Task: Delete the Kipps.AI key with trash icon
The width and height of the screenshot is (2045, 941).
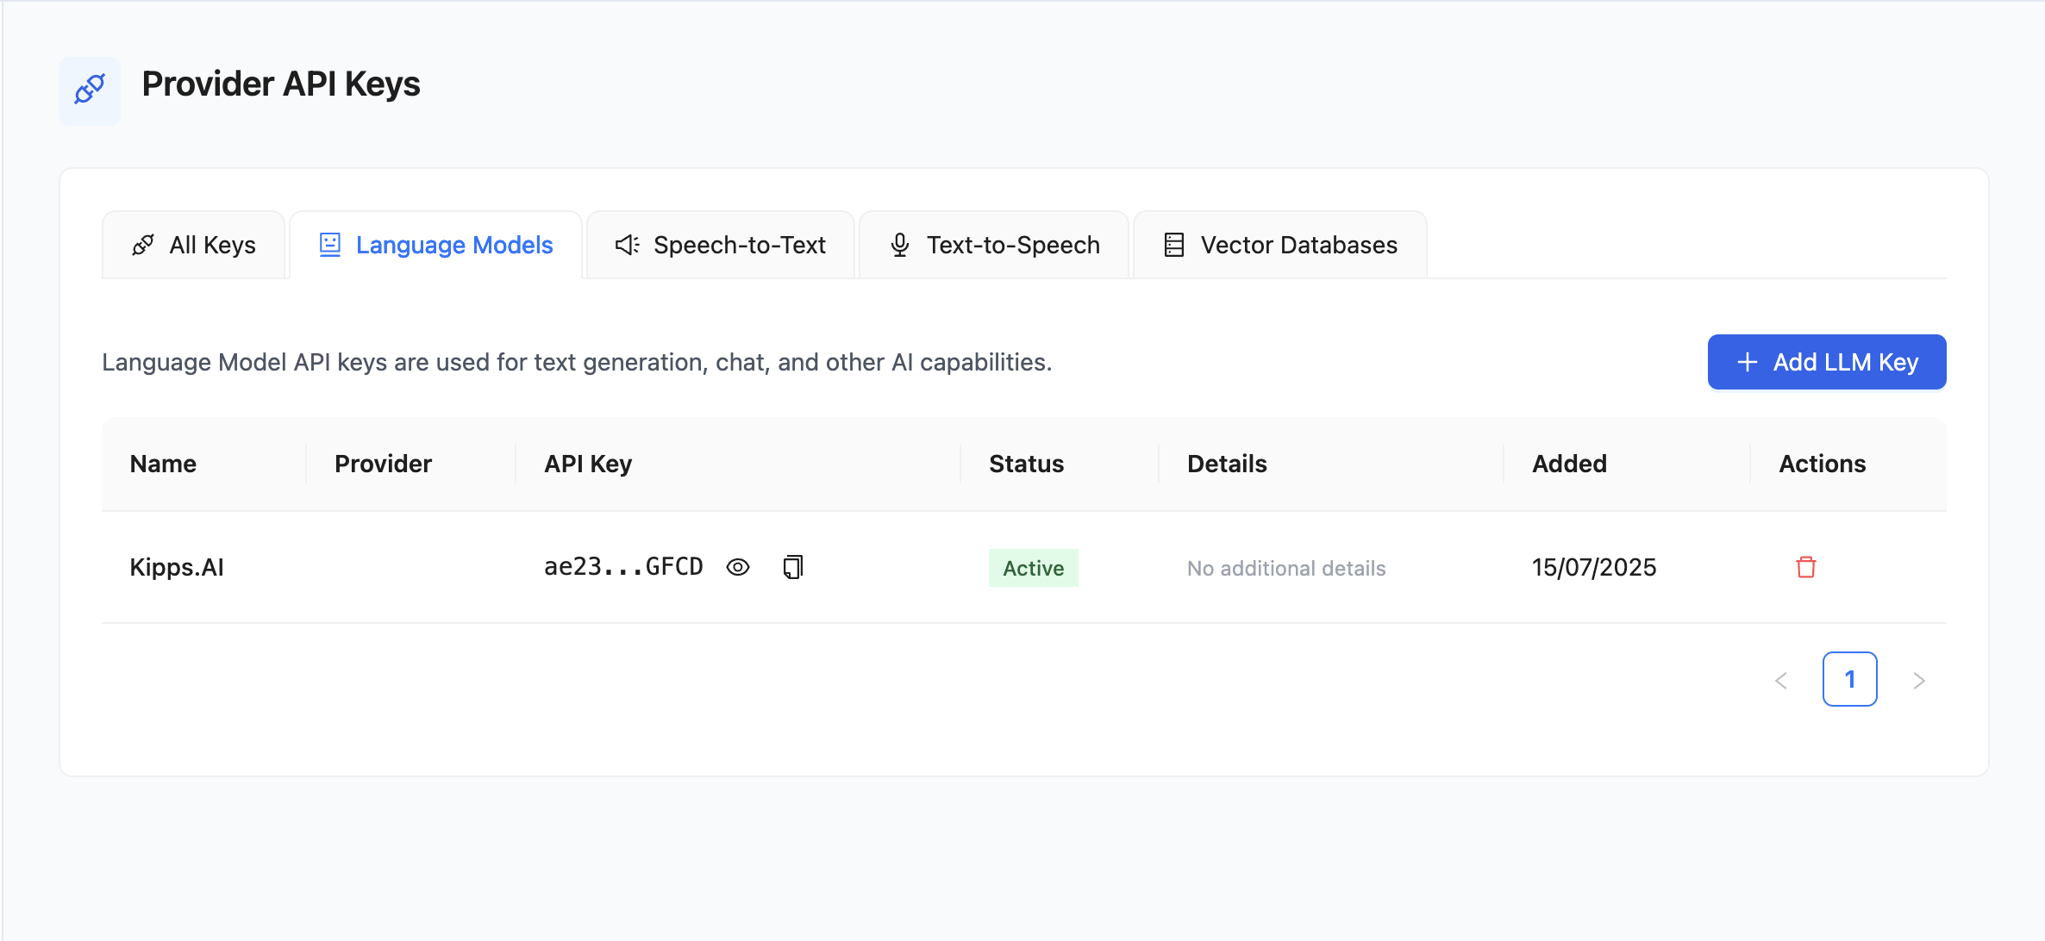Action: (1806, 567)
